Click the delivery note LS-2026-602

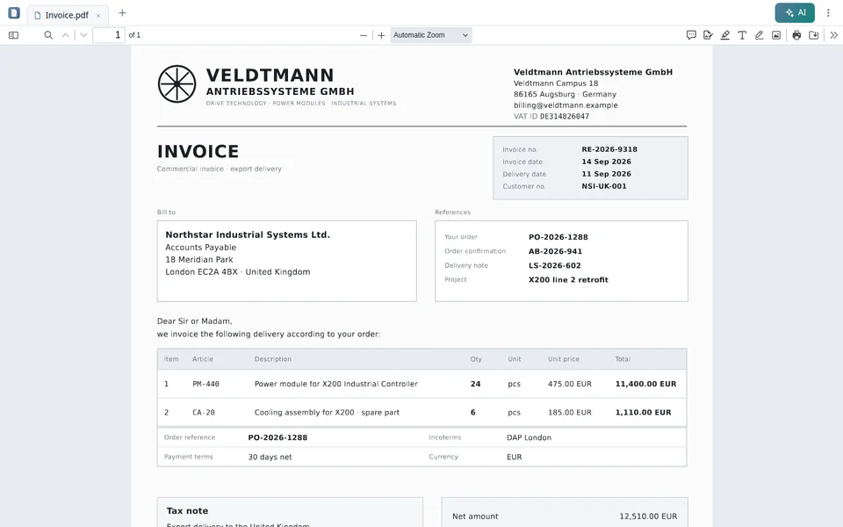554,265
